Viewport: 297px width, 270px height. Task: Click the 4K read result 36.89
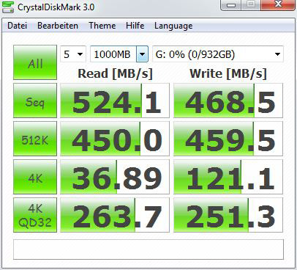pos(115,177)
